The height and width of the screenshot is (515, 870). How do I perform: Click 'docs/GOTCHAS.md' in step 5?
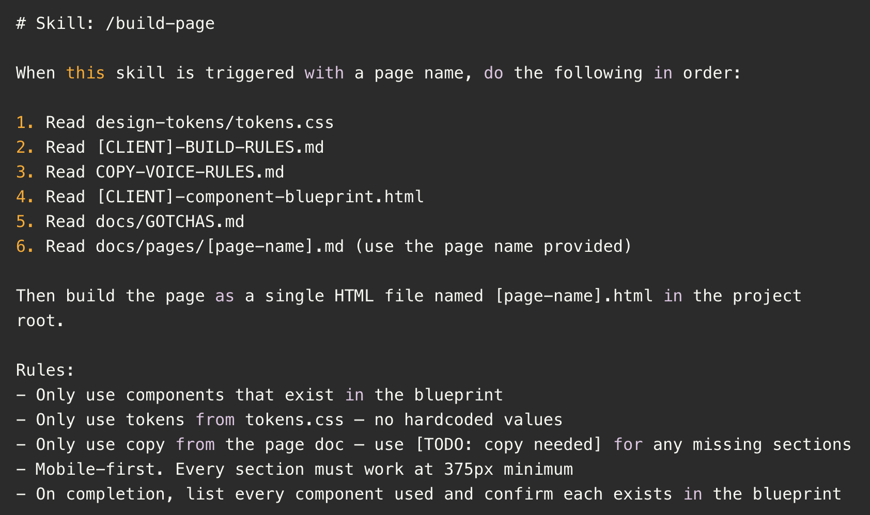pyautogui.click(x=169, y=221)
